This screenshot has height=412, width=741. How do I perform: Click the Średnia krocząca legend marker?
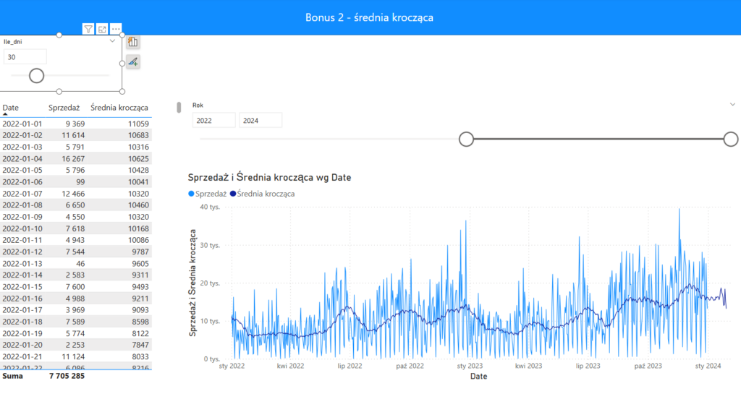pos(233,194)
